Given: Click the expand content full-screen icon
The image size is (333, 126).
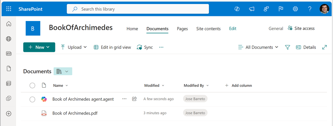Looking at the screenshot, I should [x=324, y=47].
